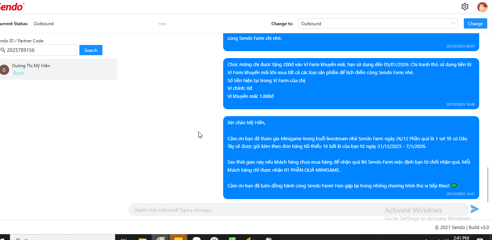Click the 2:41 PM taskbar clock
This screenshot has height=240, width=492.
pyautogui.click(x=461, y=238)
